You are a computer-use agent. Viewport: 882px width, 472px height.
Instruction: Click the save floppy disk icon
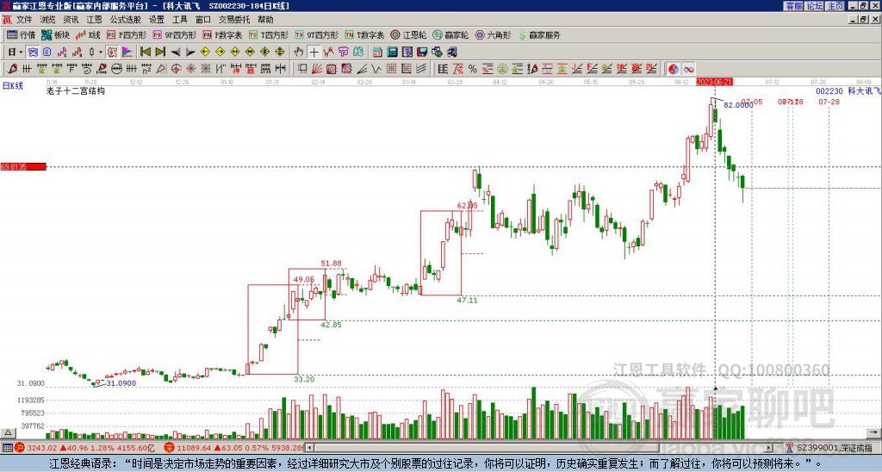point(422,52)
